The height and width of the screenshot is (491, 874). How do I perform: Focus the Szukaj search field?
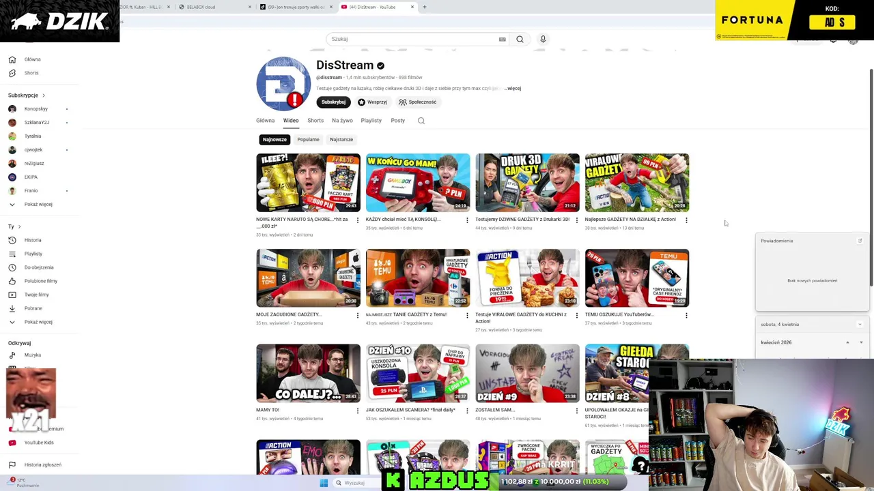tap(417, 39)
